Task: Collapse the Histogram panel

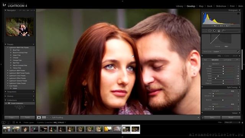Action: click(240, 10)
